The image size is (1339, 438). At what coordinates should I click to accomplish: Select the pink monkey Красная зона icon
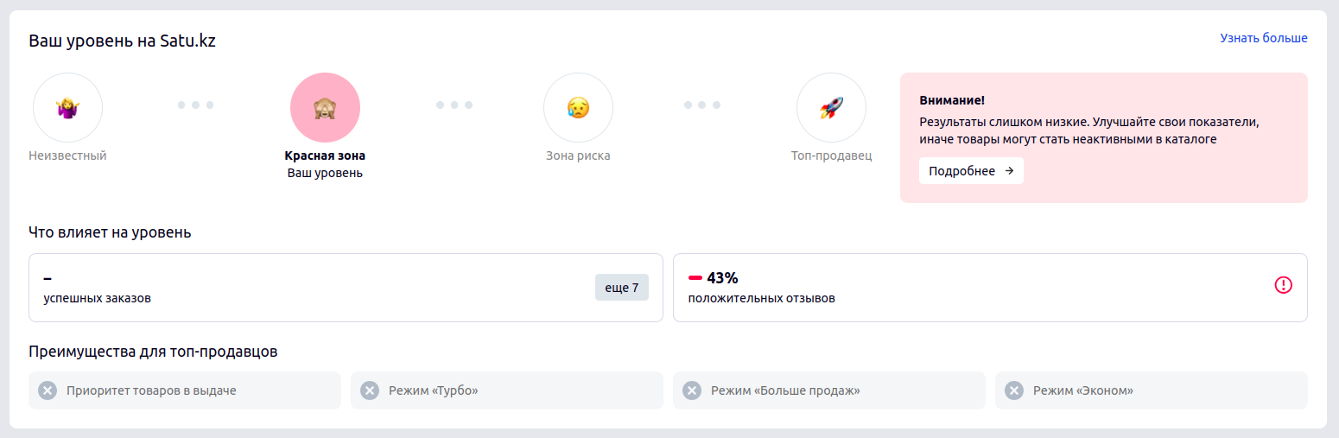click(x=325, y=108)
